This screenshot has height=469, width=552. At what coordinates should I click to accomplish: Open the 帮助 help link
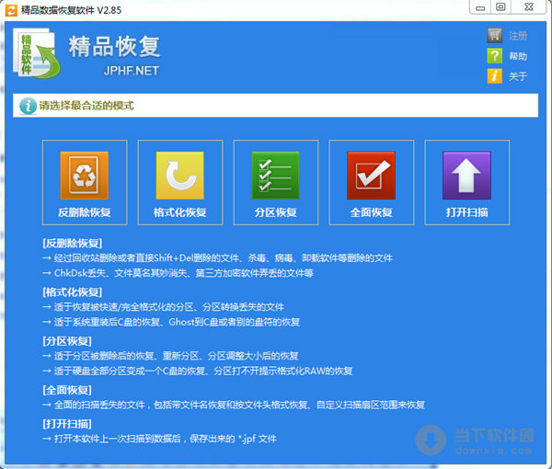coord(518,56)
